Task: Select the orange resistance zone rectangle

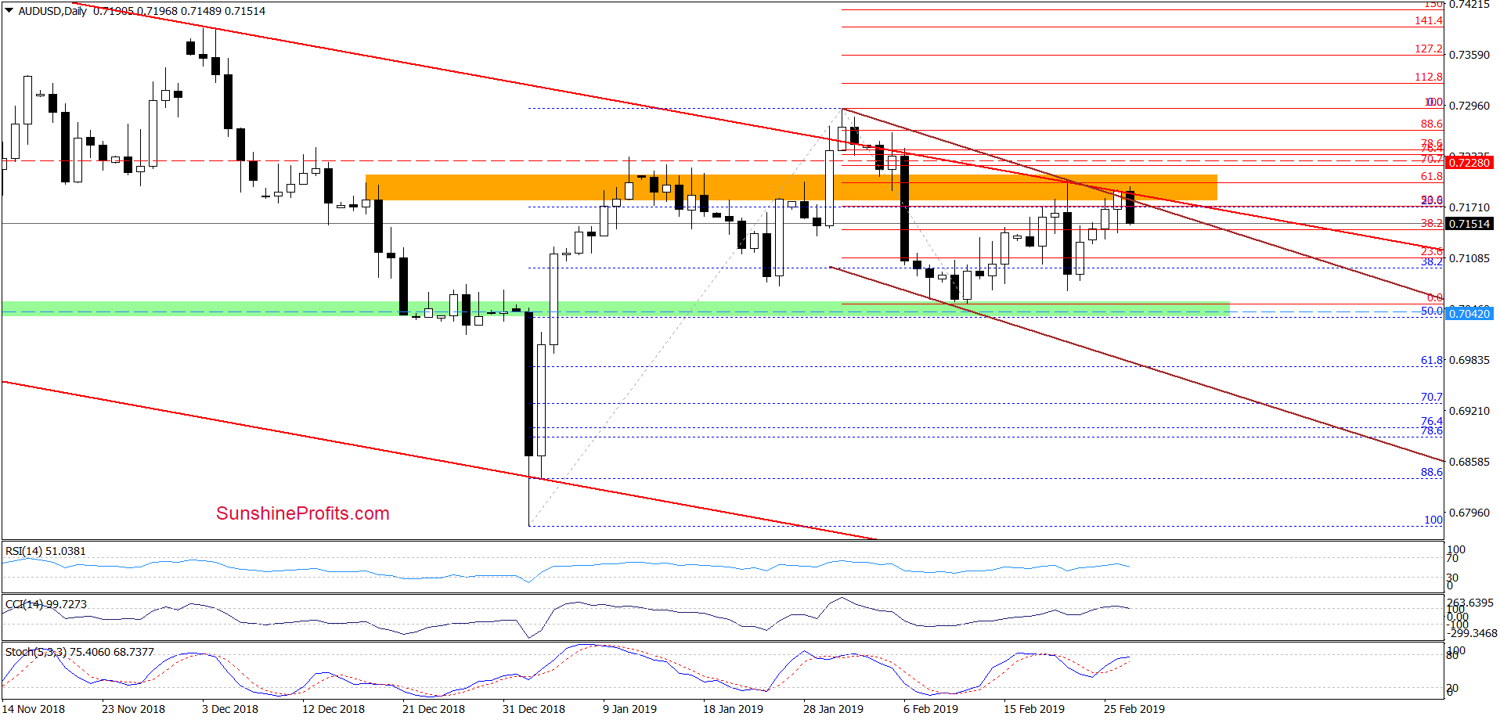Action: click(791, 188)
